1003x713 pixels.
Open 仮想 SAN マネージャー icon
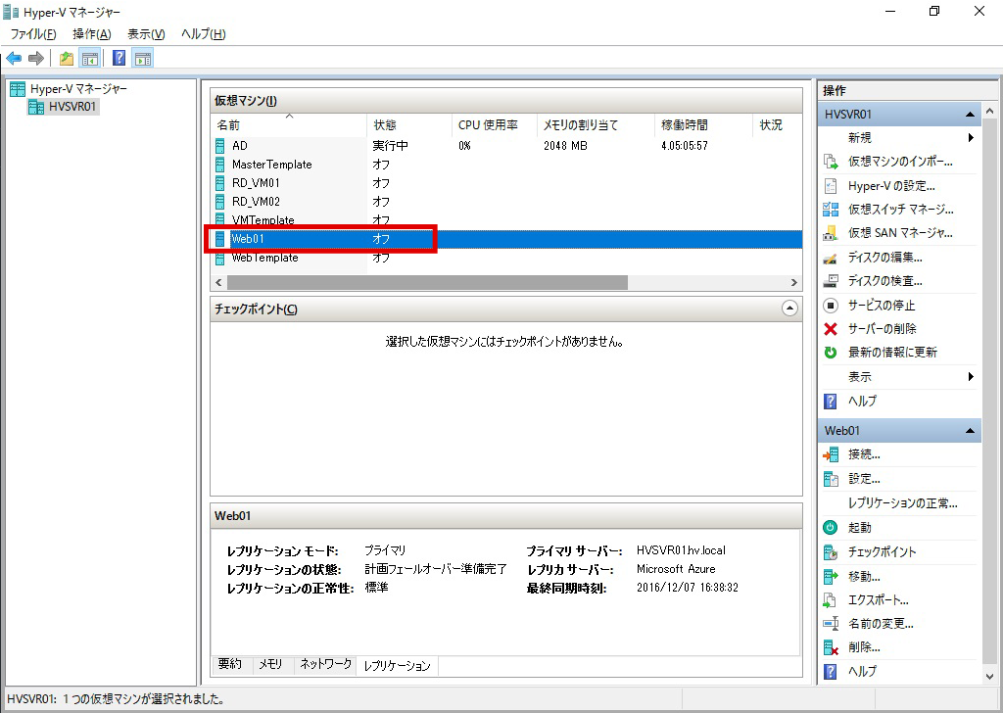click(x=831, y=233)
